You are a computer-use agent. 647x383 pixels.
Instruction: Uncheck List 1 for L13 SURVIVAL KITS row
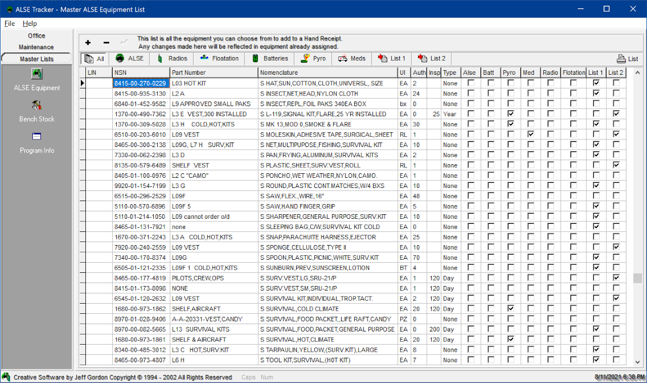(596, 329)
